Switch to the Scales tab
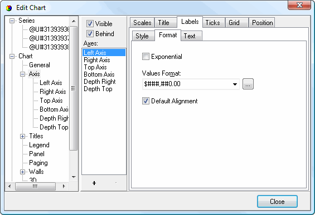The width and height of the screenshot is (315, 215). tap(142, 23)
